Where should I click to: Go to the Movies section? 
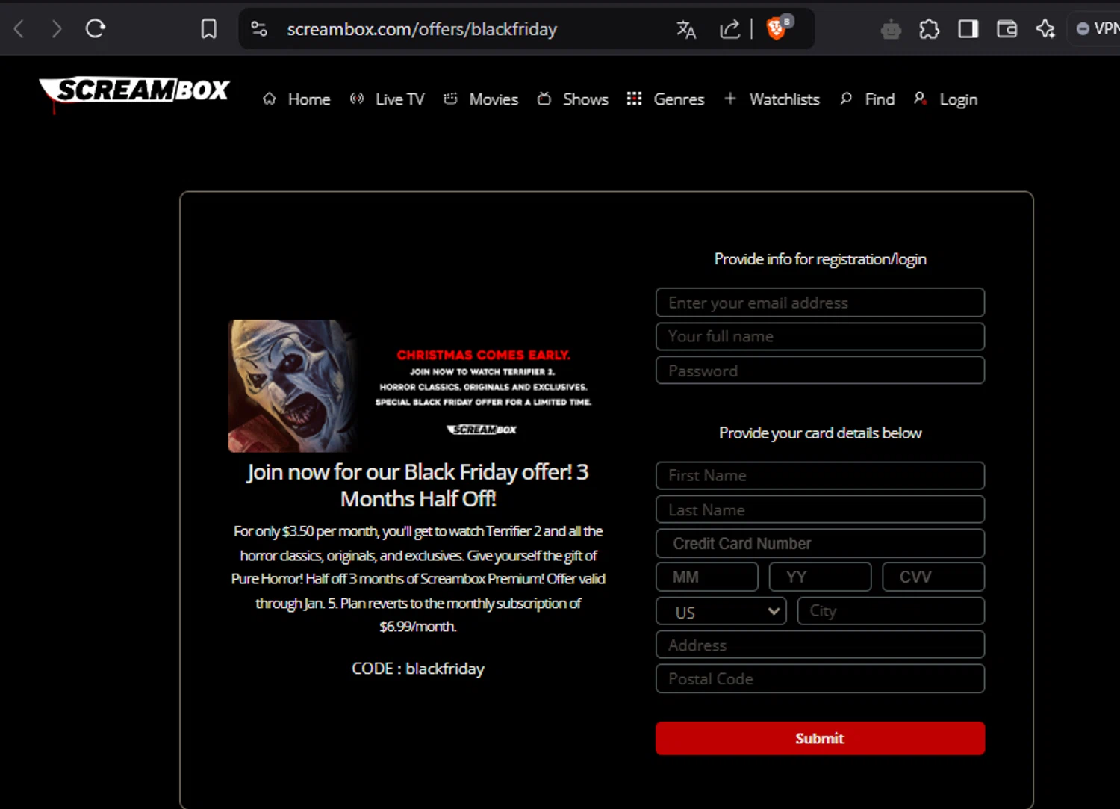tap(481, 99)
